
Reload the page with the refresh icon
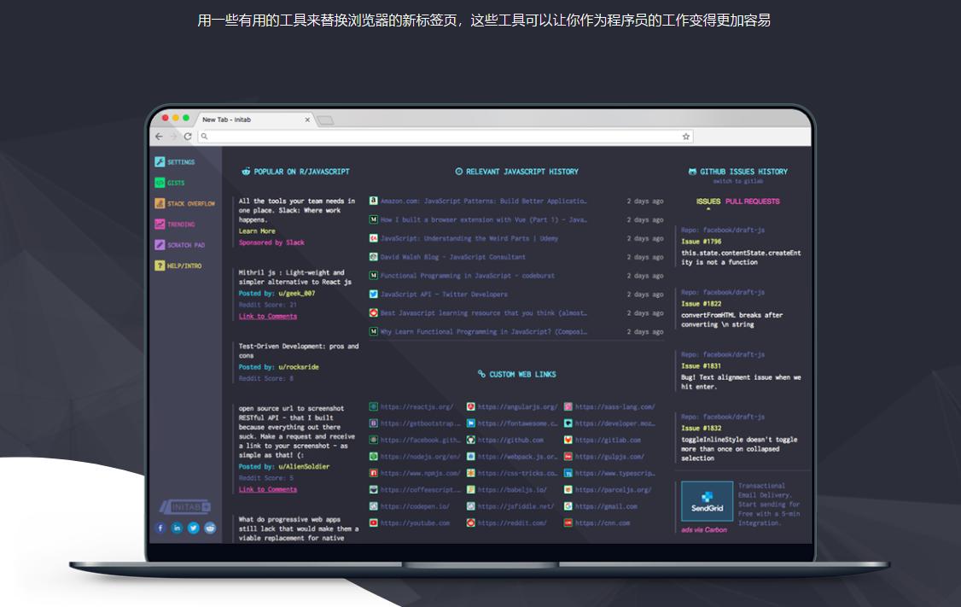[188, 137]
